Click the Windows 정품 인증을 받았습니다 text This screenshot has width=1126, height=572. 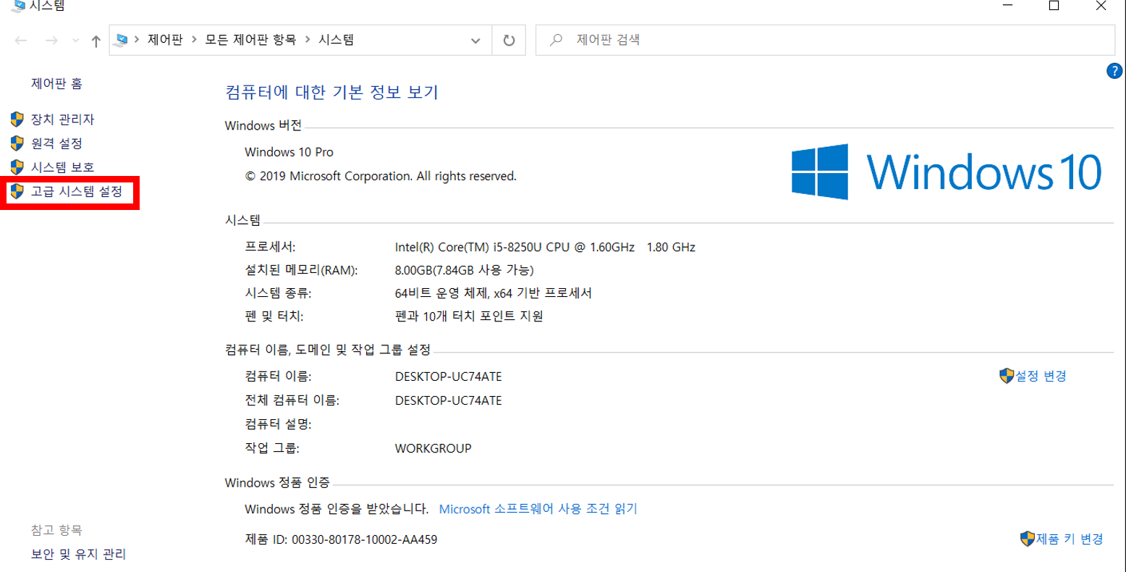(336, 509)
